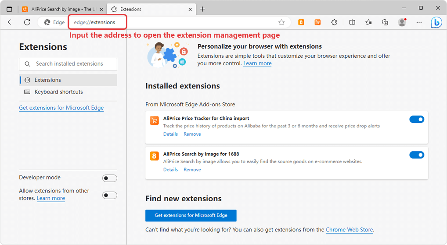Select Keyboard shortcuts in the sidebar
The height and width of the screenshot is (245, 447).
[x=58, y=92]
